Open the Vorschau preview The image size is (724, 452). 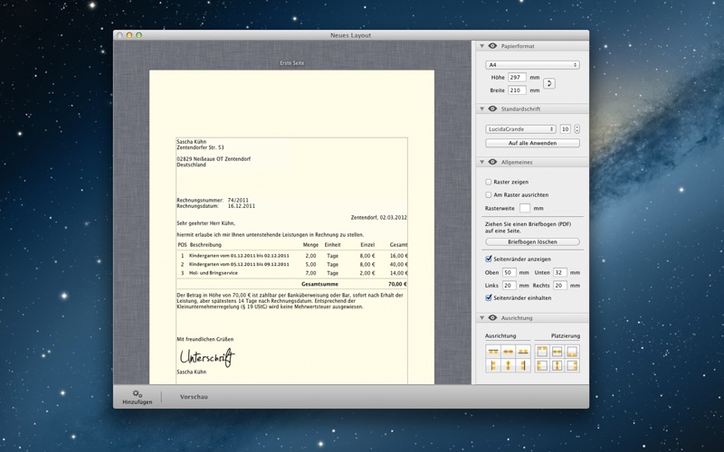pos(194,397)
